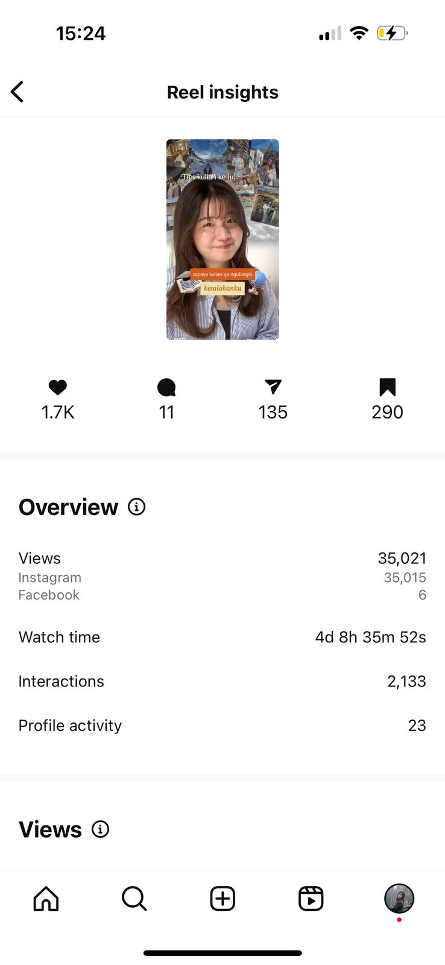Tap the Facebook views count
445x965 pixels.
point(422,595)
